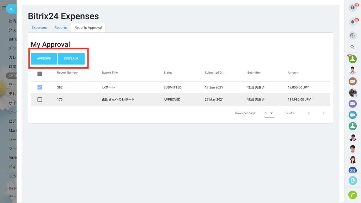Go to previous page arrow in pagination

click(309, 113)
